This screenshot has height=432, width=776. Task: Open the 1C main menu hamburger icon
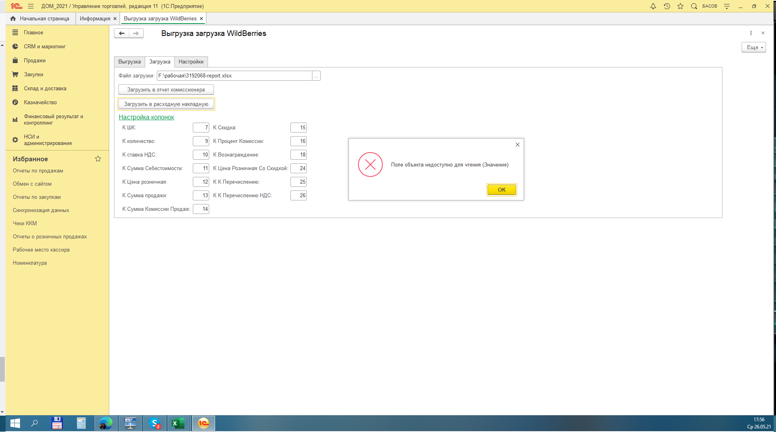[31, 6]
